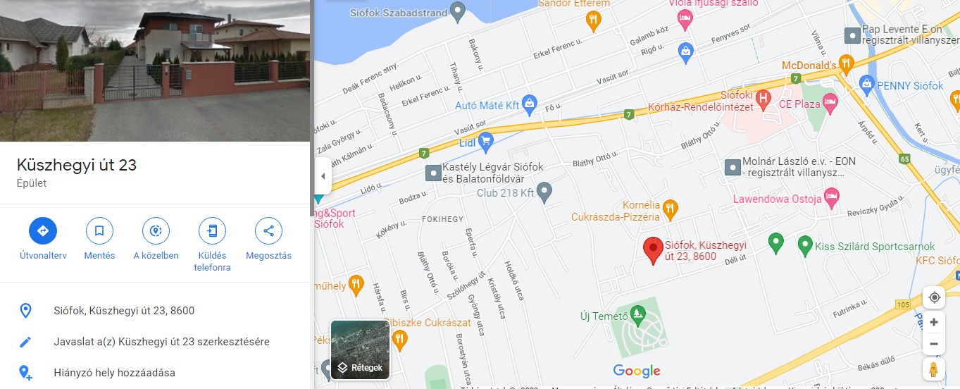The height and width of the screenshot is (389, 960).
Task: Open A közelben nearby search icon
Action: tap(156, 230)
